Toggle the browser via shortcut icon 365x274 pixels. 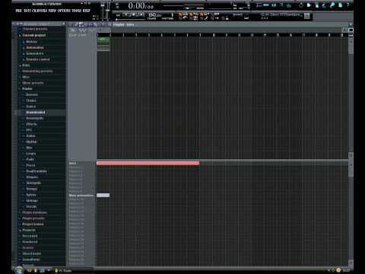click(x=281, y=5)
